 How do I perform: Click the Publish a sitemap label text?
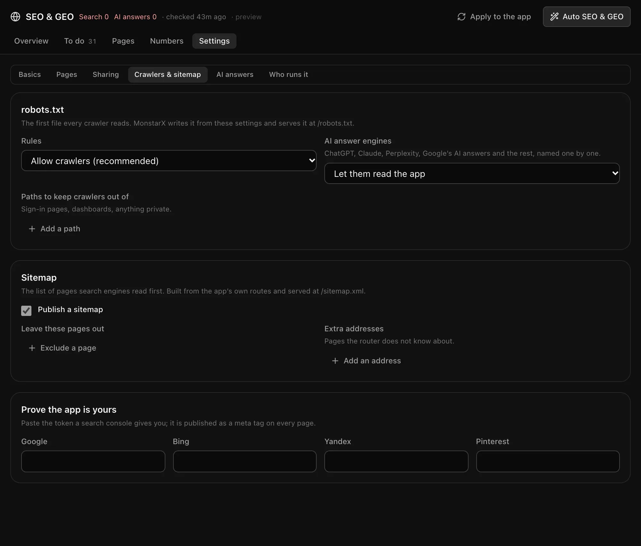[x=71, y=310]
